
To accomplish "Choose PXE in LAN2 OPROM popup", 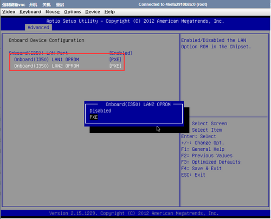I will [94, 117].
